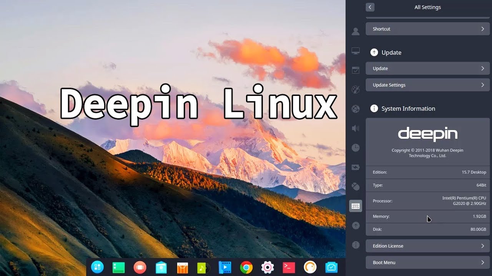This screenshot has height=276, width=492.
Task: Go back using the All Settings arrow
Action: tap(370, 7)
